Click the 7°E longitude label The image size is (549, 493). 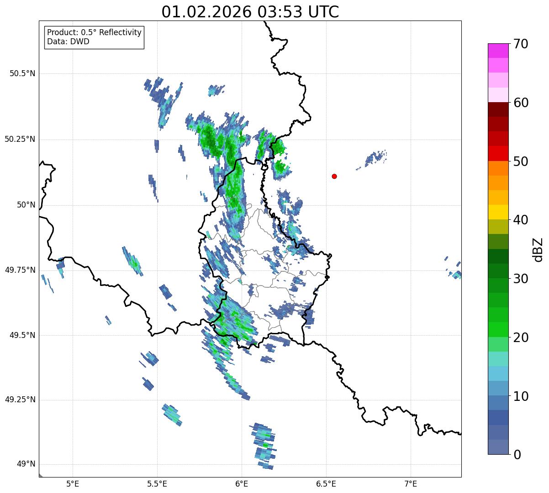click(411, 484)
